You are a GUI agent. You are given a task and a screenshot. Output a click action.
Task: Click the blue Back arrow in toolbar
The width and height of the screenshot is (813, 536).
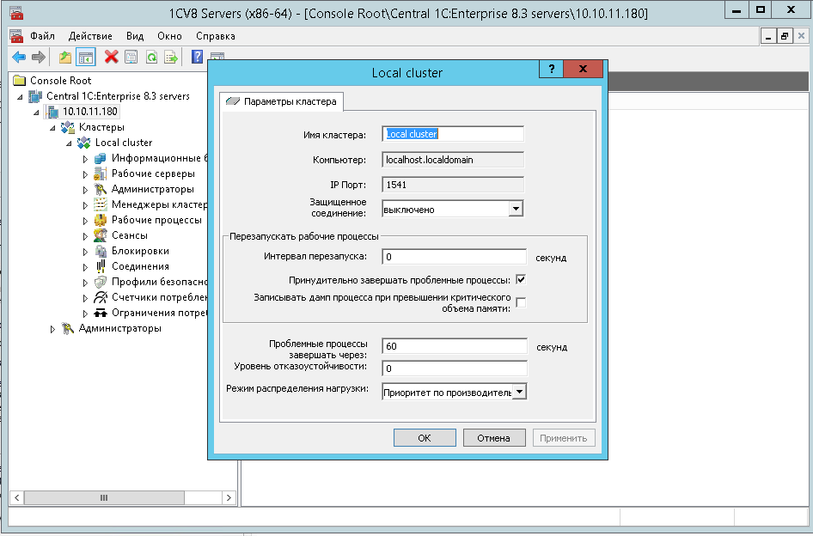(19, 57)
